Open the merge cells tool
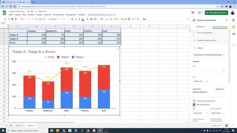Image resolution: width=237 pixels, height=133 pixels. click(x=95, y=19)
